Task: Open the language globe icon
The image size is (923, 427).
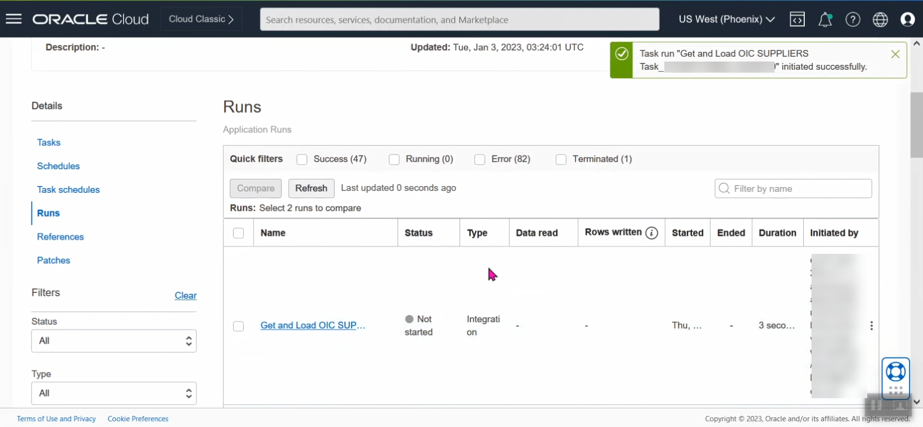Action: (880, 19)
